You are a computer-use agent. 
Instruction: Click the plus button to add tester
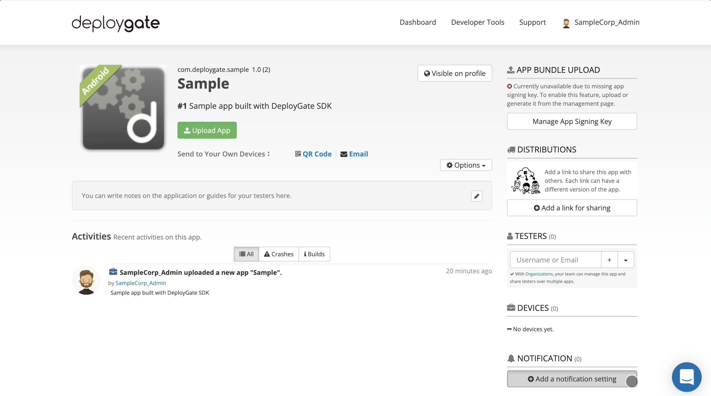coord(609,260)
